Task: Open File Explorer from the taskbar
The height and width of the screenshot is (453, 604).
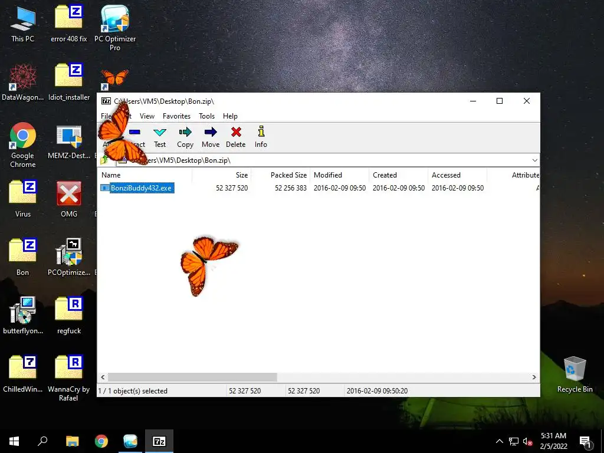Action: (x=72, y=441)
